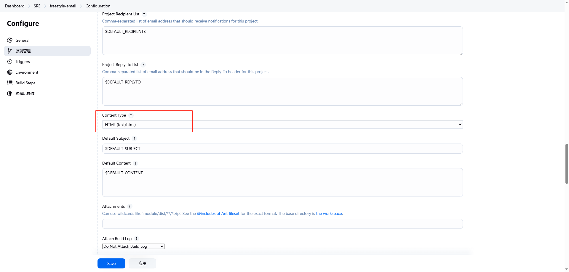
Task: Expand the Attach Build Log dropdown
Action: tap(133, 246)
